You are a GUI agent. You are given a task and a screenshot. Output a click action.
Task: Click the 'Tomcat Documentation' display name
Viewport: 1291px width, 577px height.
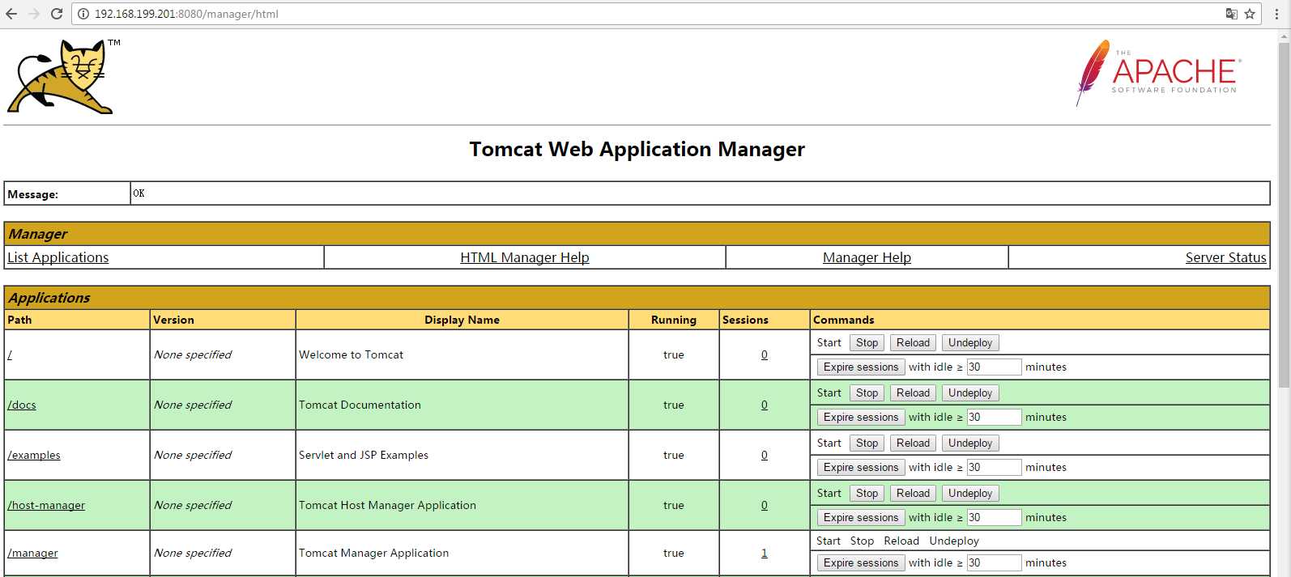pos(360,405)
